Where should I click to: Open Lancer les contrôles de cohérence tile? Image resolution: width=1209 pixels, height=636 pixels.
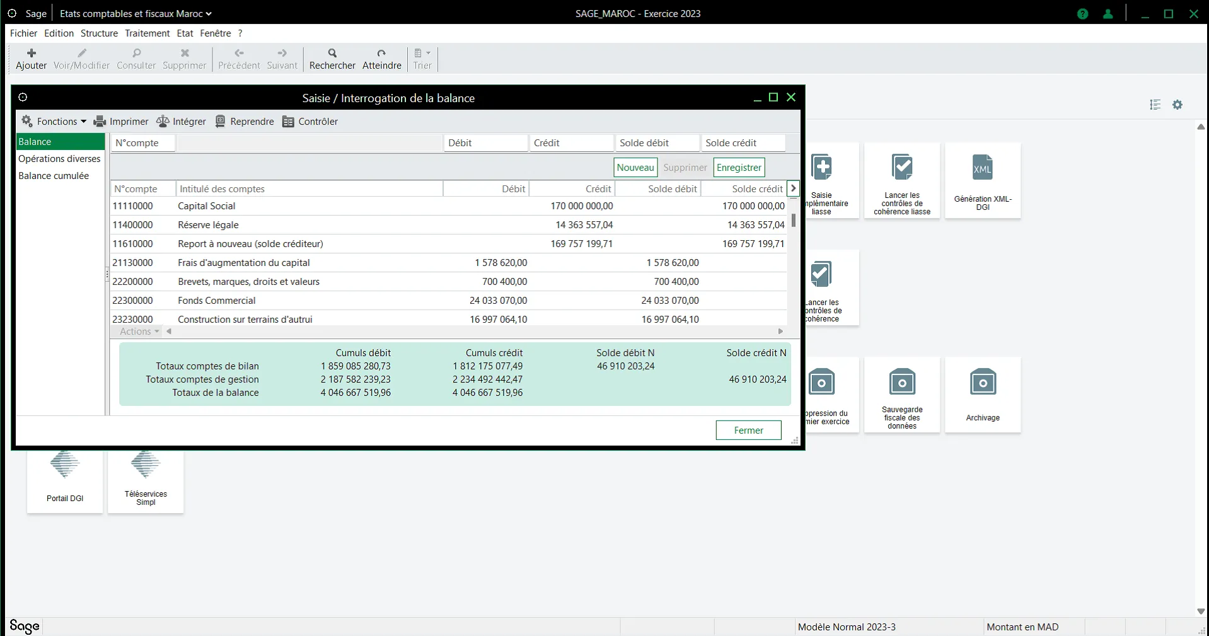pos(832,287)
